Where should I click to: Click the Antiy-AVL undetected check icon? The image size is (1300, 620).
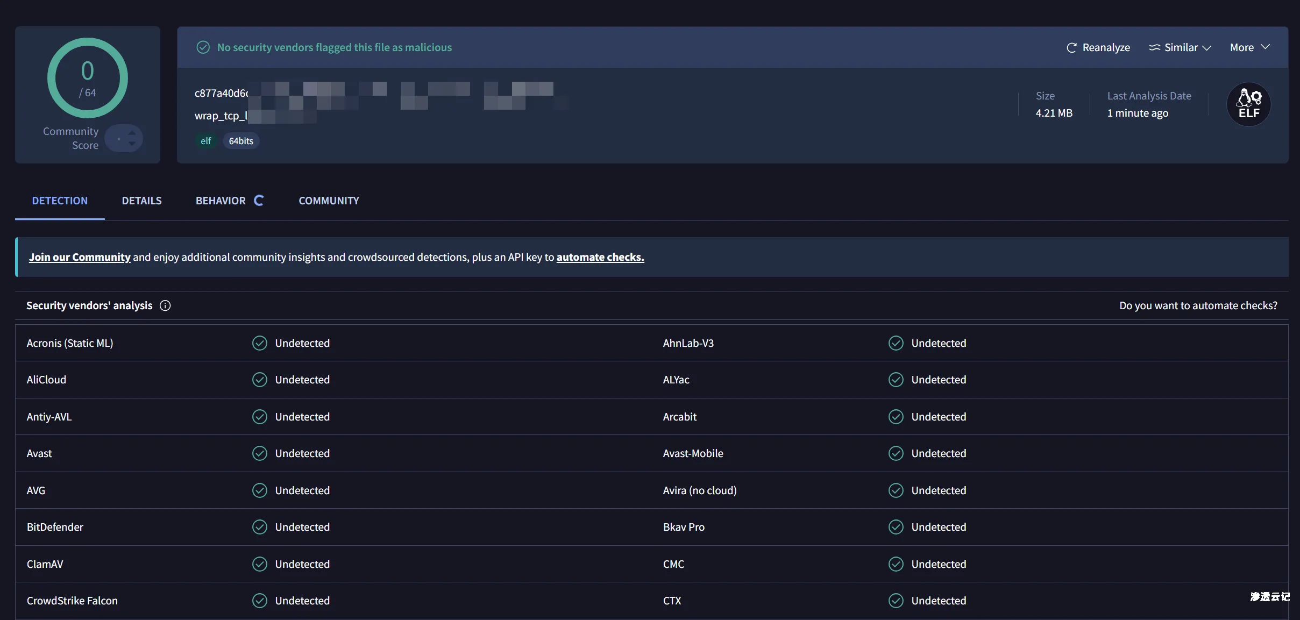point(260,417)
